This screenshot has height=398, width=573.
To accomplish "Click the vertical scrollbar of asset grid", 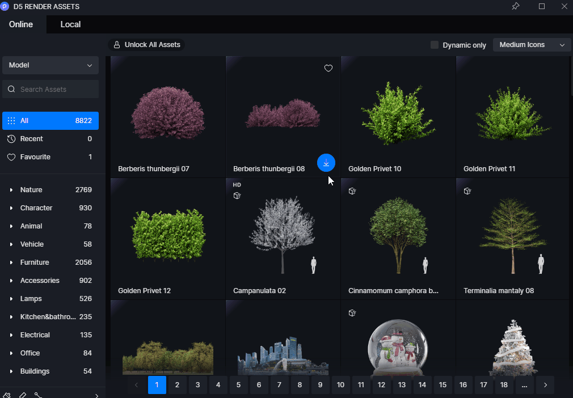I will tap(571, 77).
